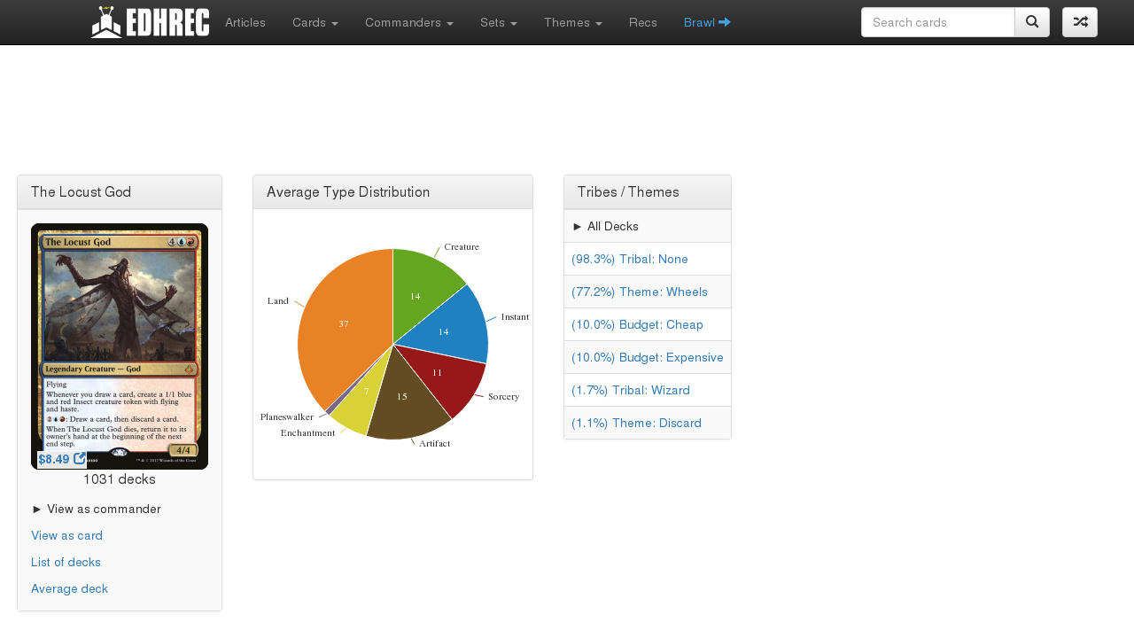This screenshot has height=638, width=1134.
Task: Open the Average deck link
Action: (x=69, y=588)
